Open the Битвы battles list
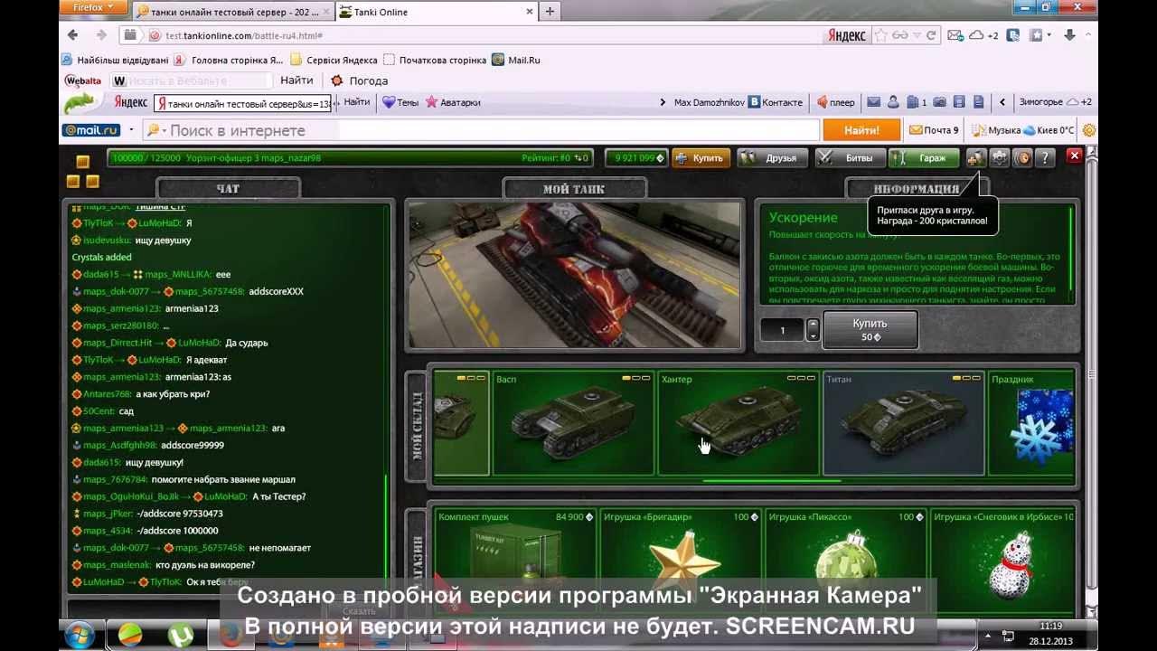 (850, 157)
